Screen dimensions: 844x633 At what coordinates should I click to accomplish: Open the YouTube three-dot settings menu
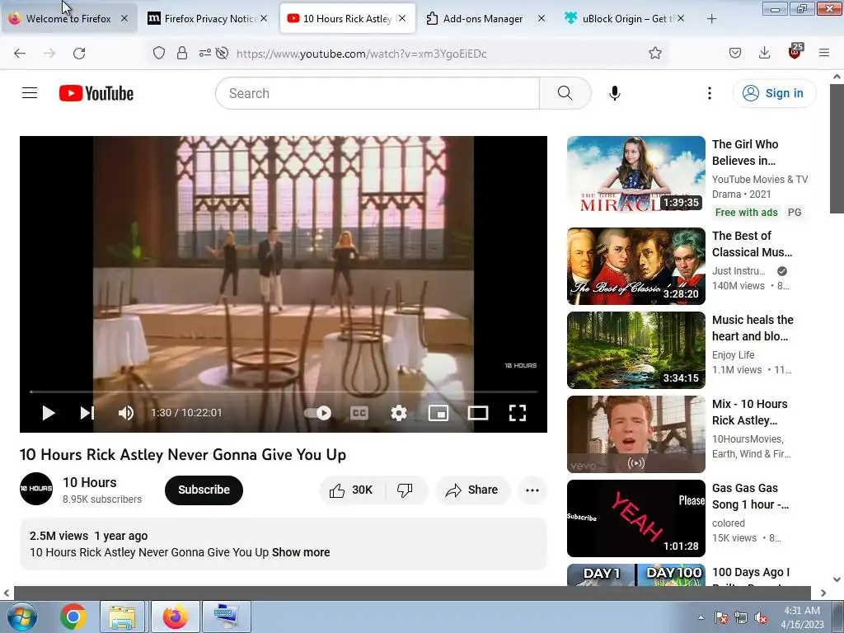click(x=710, y=93)
